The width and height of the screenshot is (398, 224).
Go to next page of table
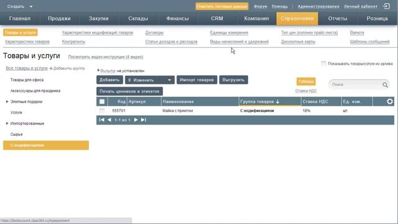(136, 120)
